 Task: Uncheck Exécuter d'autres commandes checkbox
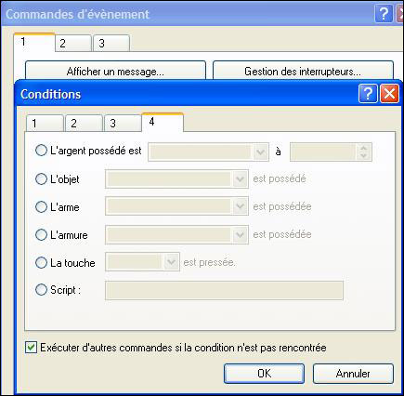31,348
